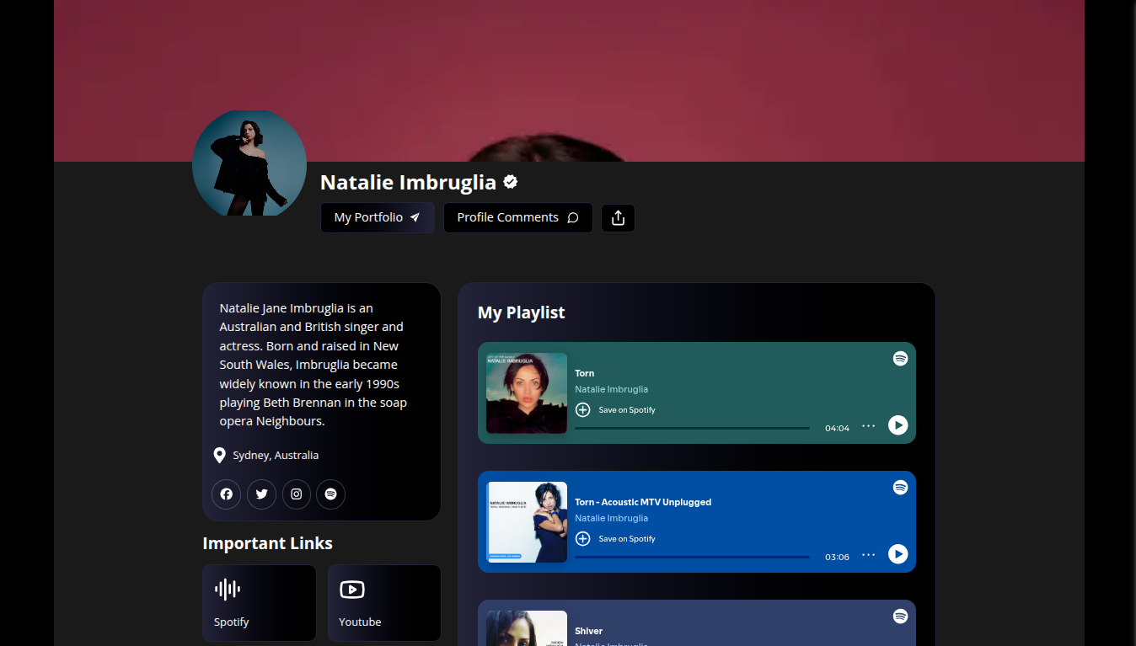Click the My Playlist heading

[x=521, y=312]
